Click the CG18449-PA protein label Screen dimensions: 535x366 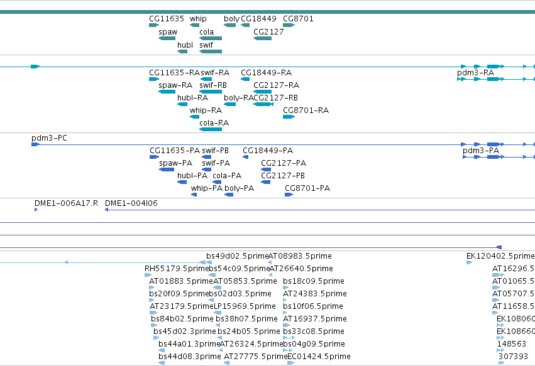click(x=268, y=151)
